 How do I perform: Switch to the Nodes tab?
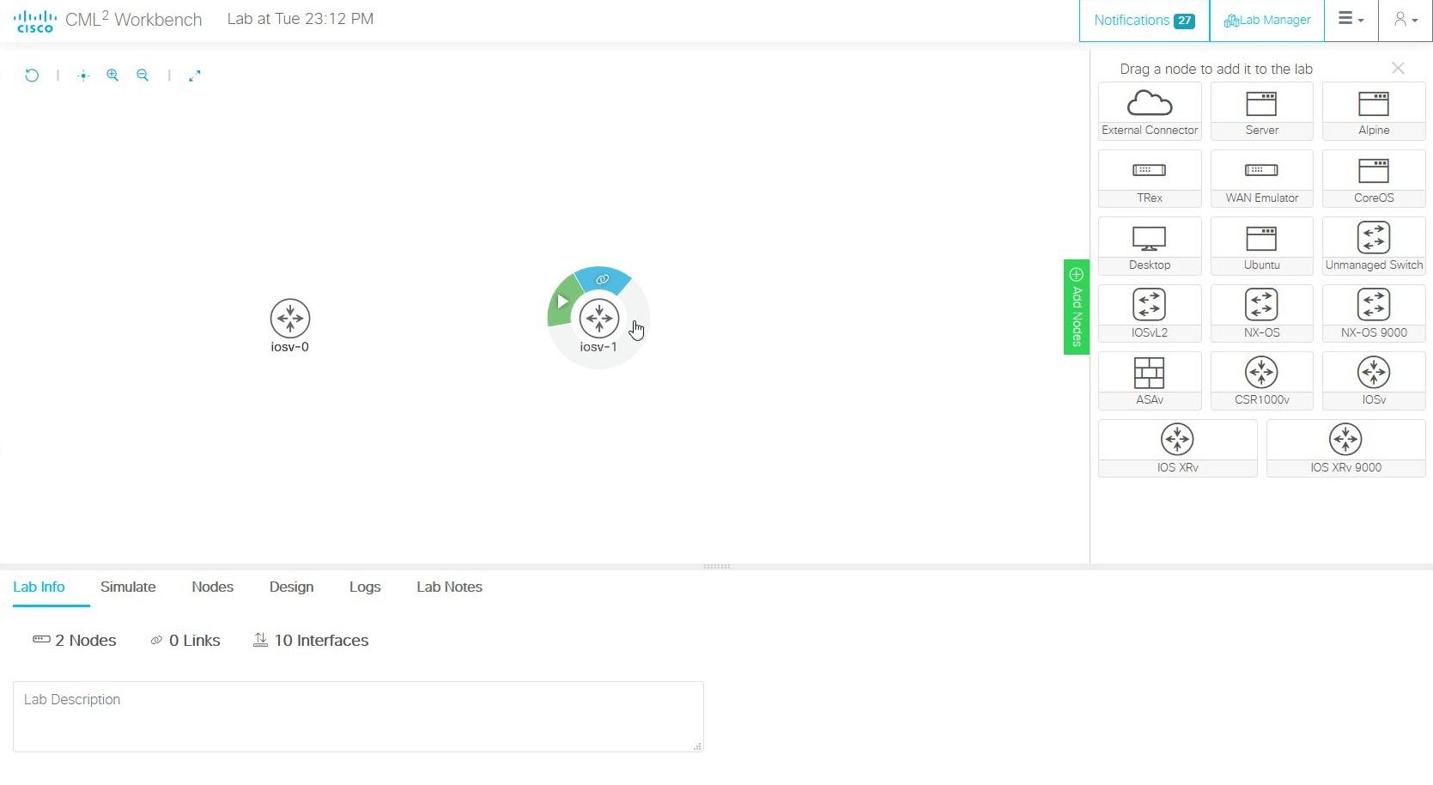click(x=213, y=587)
